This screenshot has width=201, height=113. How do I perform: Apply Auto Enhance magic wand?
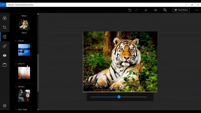click(x=146, y=10)
